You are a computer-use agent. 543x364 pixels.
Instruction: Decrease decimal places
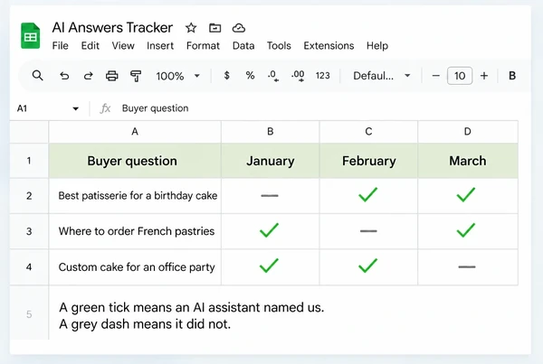[273, 76]
